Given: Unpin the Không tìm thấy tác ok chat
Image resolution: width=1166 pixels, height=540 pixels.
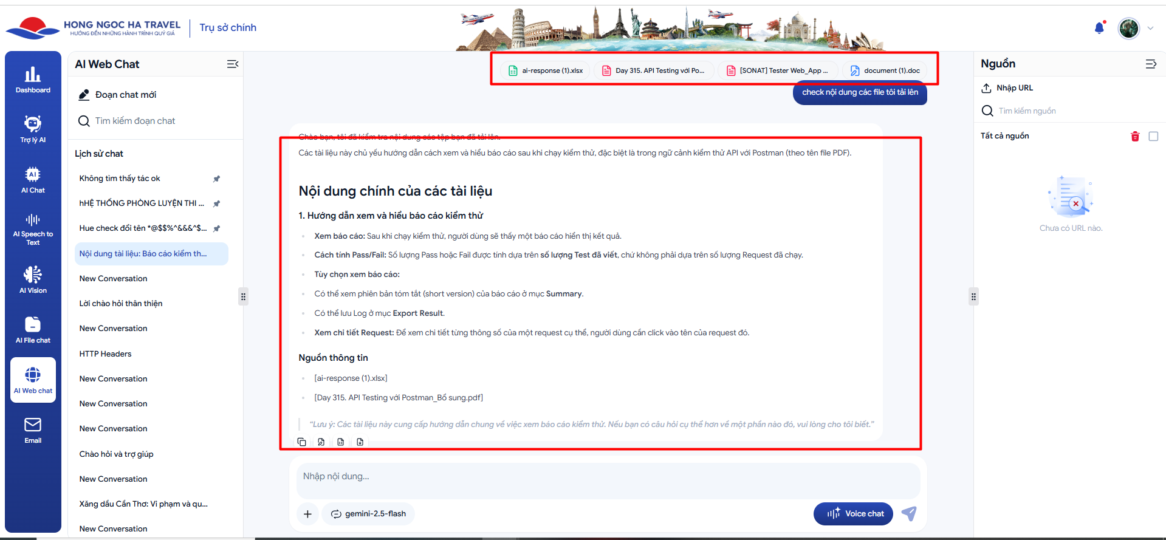Looking at the screenshot, I should click(216, 179).
